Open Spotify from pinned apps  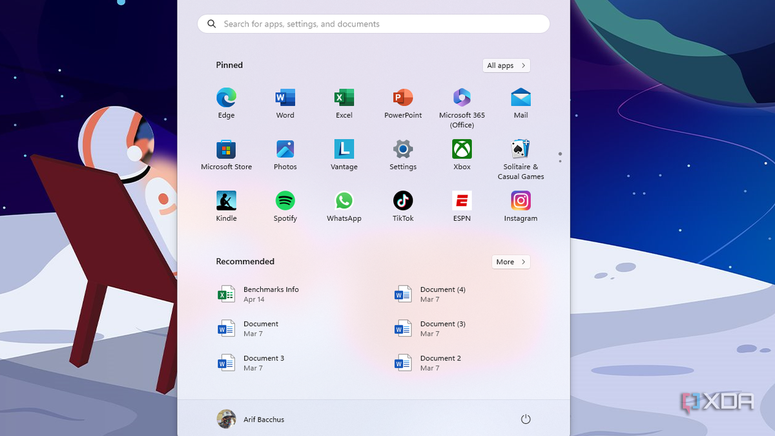(285, 207)
